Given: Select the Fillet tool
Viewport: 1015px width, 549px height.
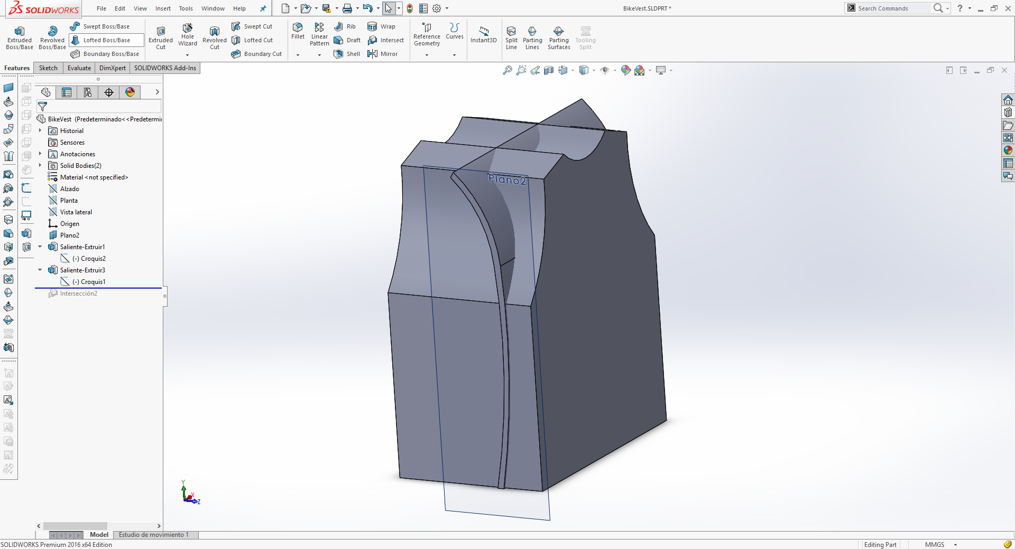Looking at the screenshot, I should point(298,31).
